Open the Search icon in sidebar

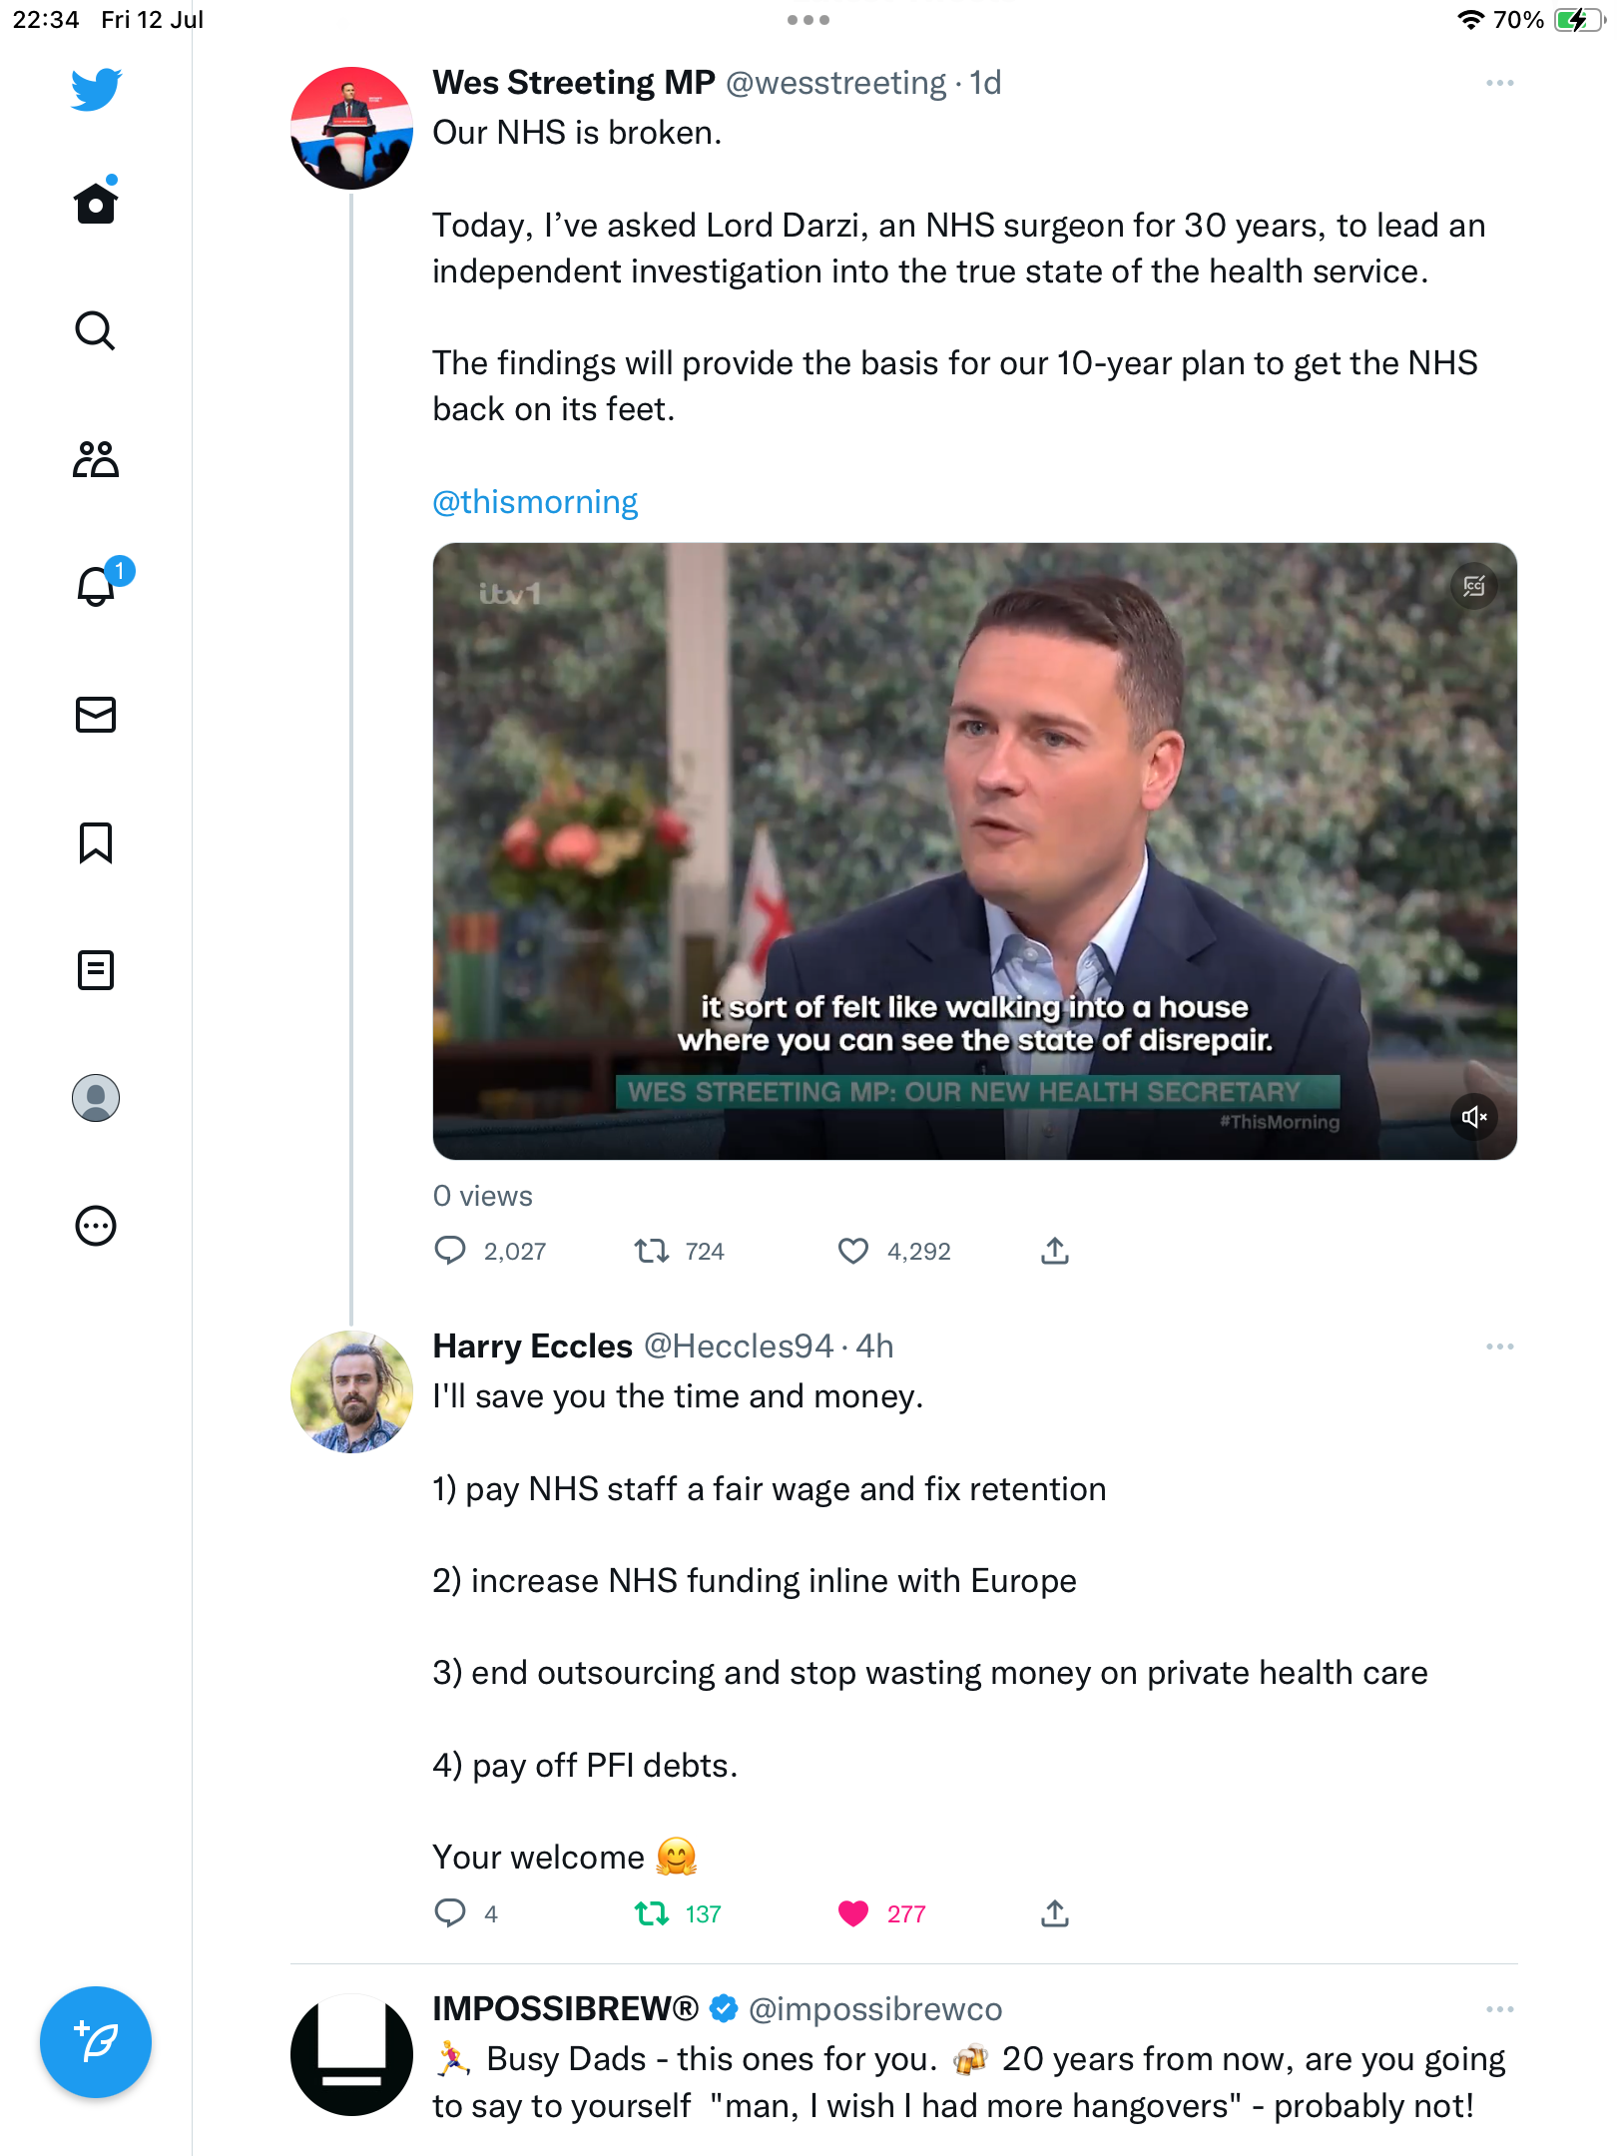tap(96, 330)
